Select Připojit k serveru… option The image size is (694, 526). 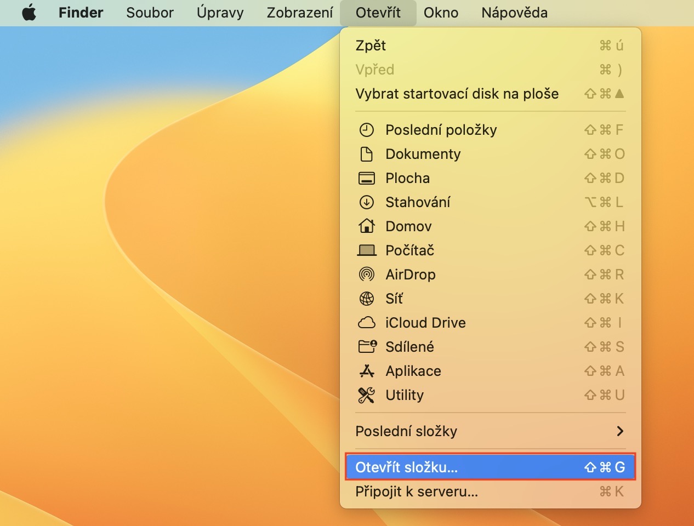pyautogui.click(x=417, y=491)
